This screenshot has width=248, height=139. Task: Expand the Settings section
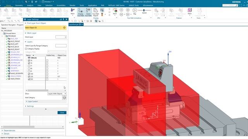point(26,106)
